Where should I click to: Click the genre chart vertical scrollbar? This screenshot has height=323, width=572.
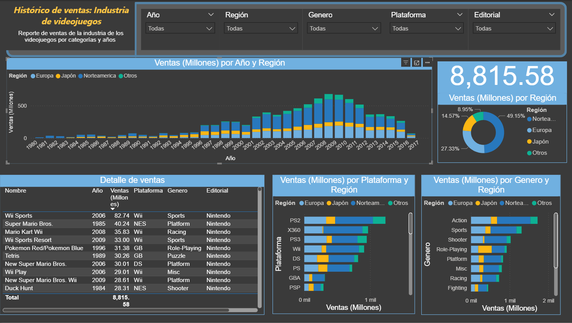556,240
